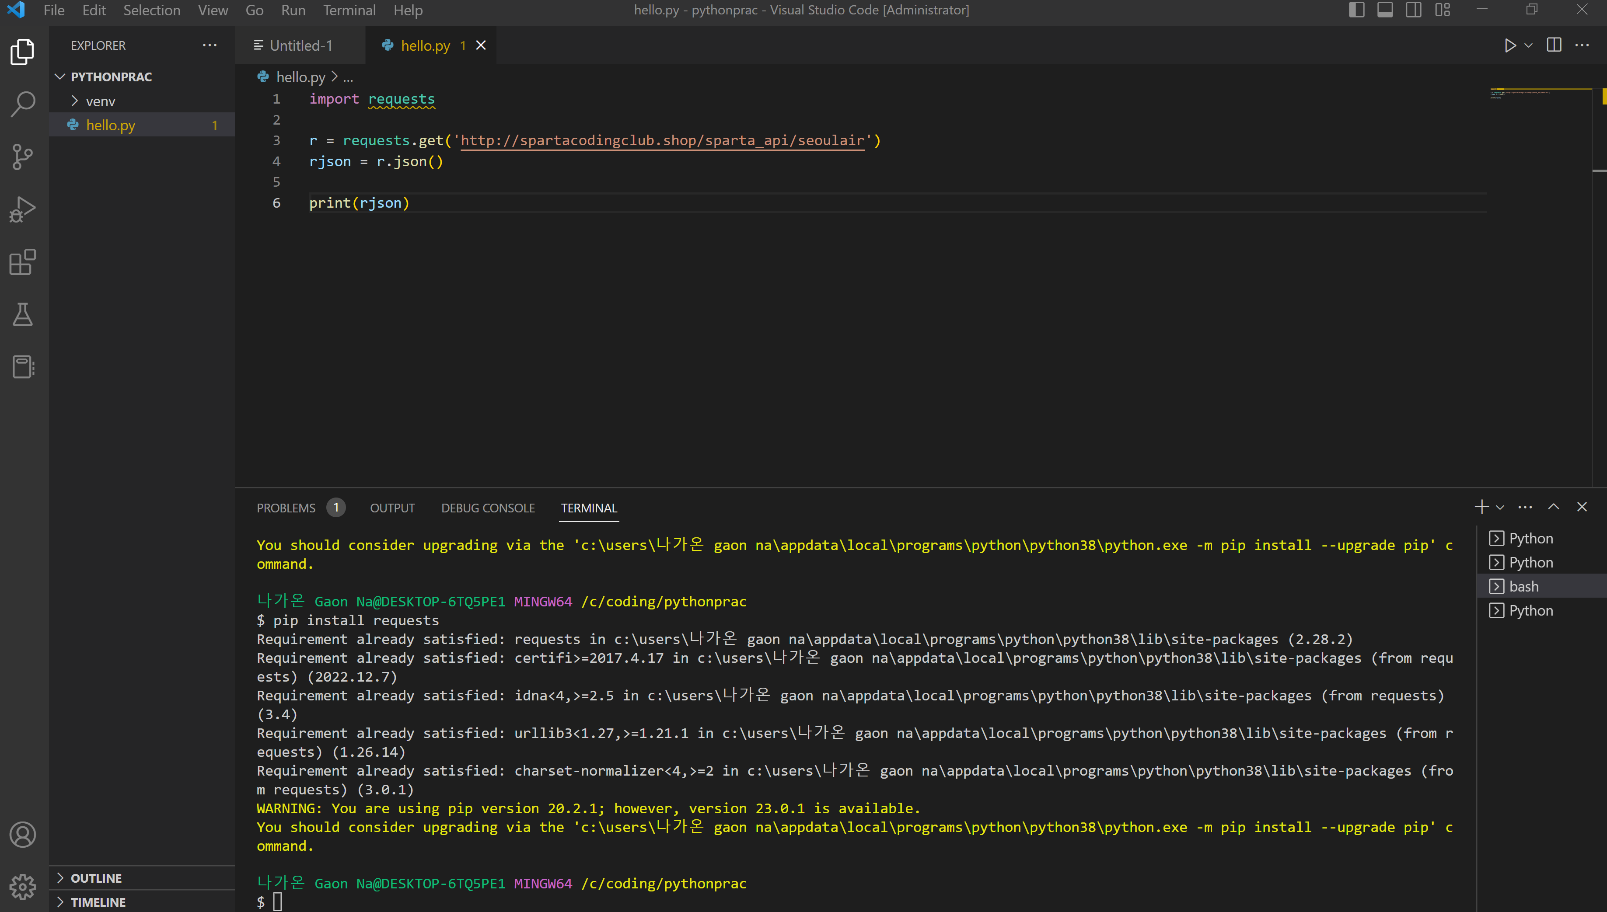Open the PROBLEMS panel tab
The height and width of the screenshot is (912, 1607).
tap(286, 508)
